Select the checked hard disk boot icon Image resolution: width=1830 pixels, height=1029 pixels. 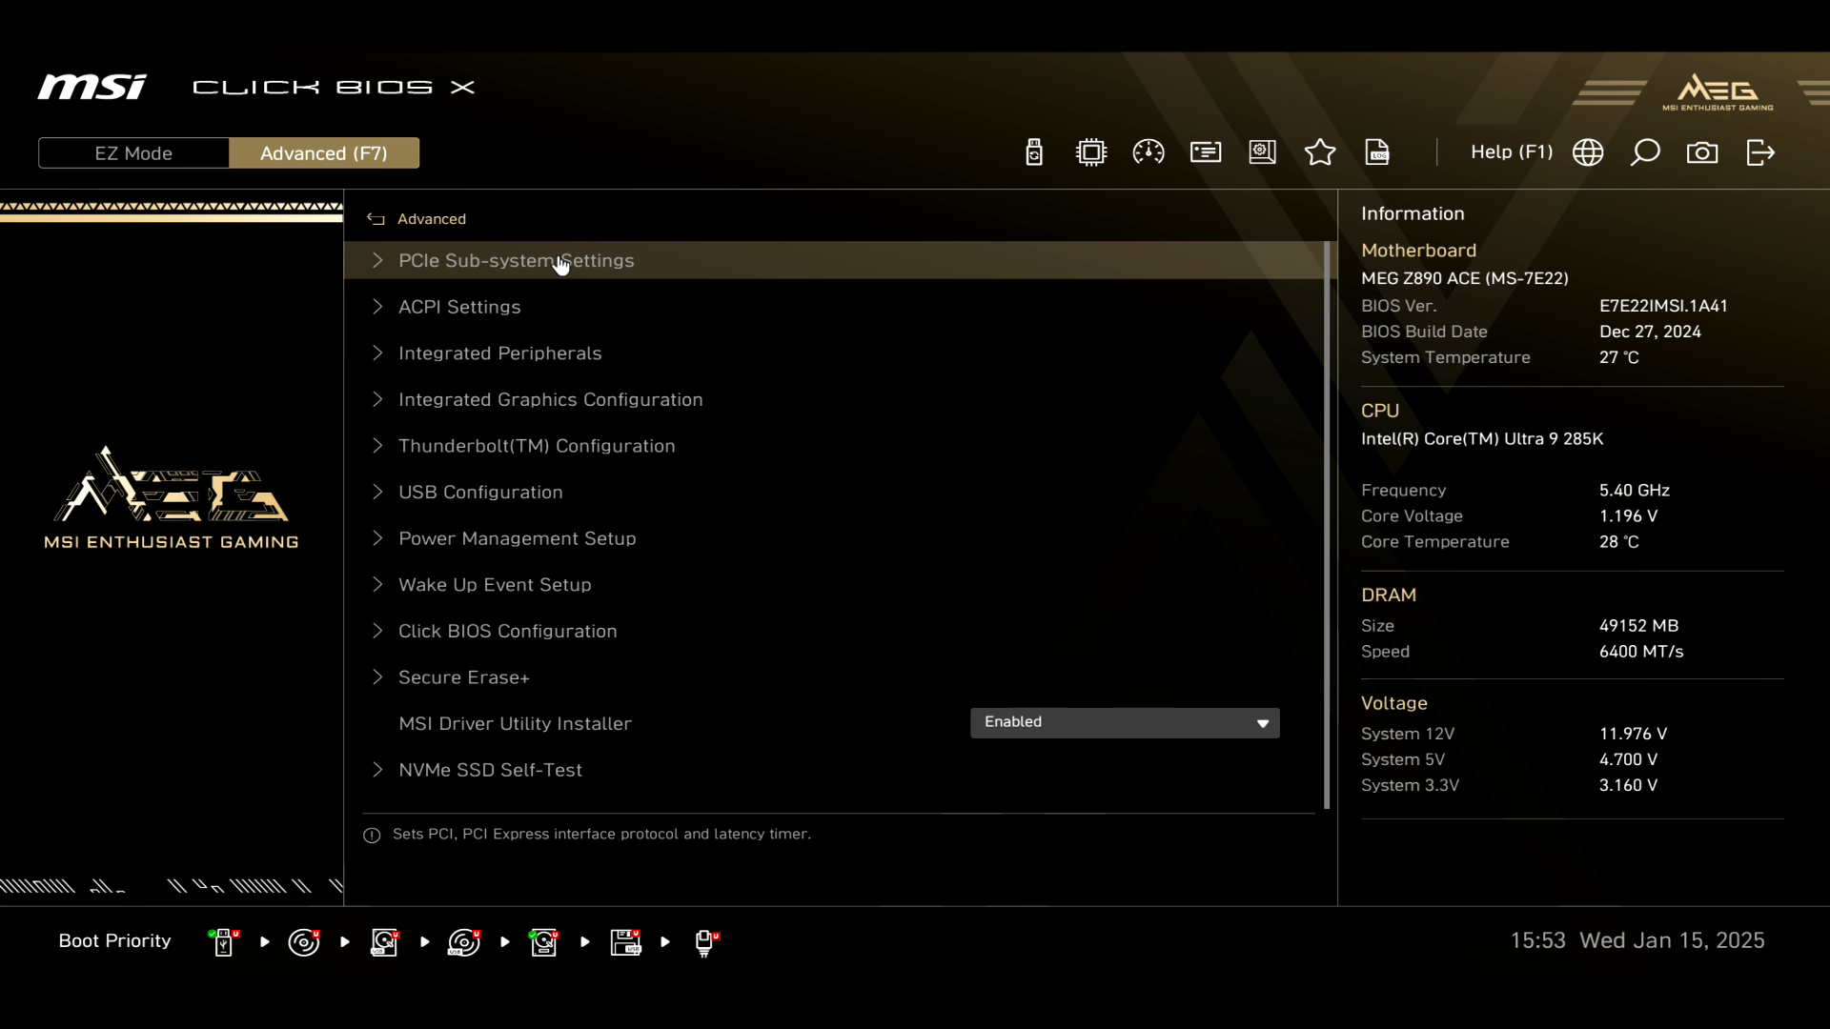pyautogui.click(x=544, y=942)
